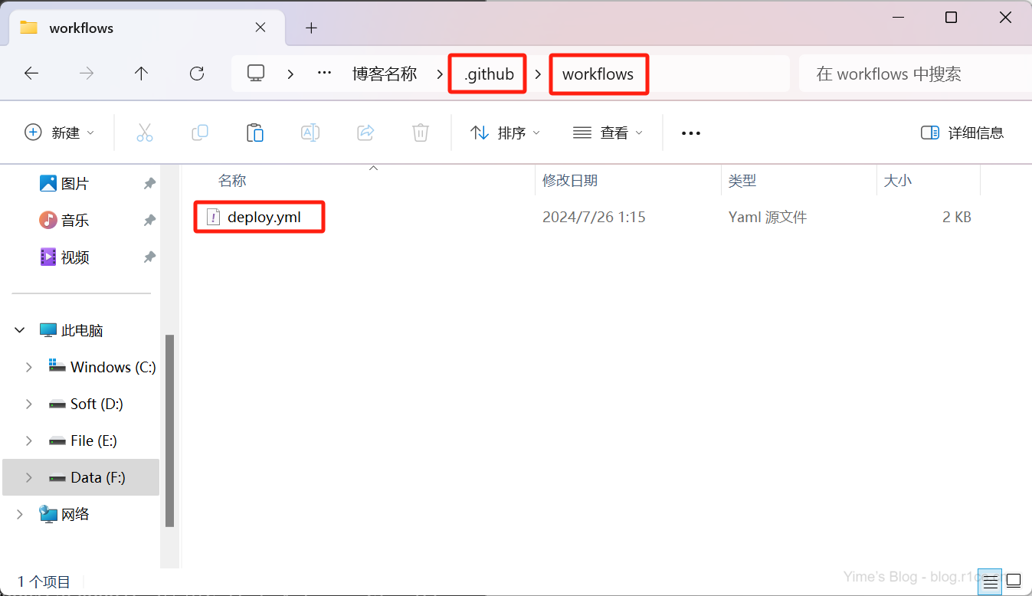Screen dimensions: 1032x596
Task: Click the Cut scissors icon
Action: coord(145,133)
